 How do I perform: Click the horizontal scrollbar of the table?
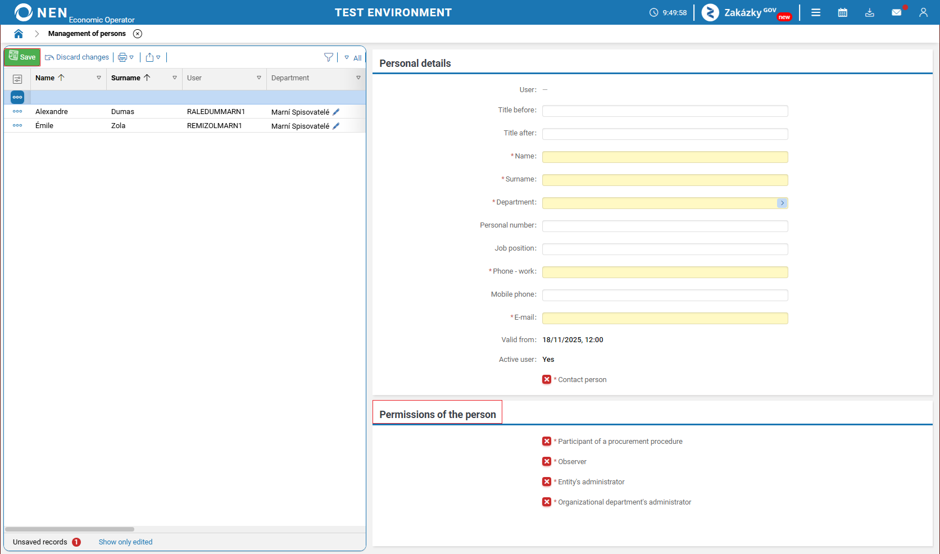70,529
